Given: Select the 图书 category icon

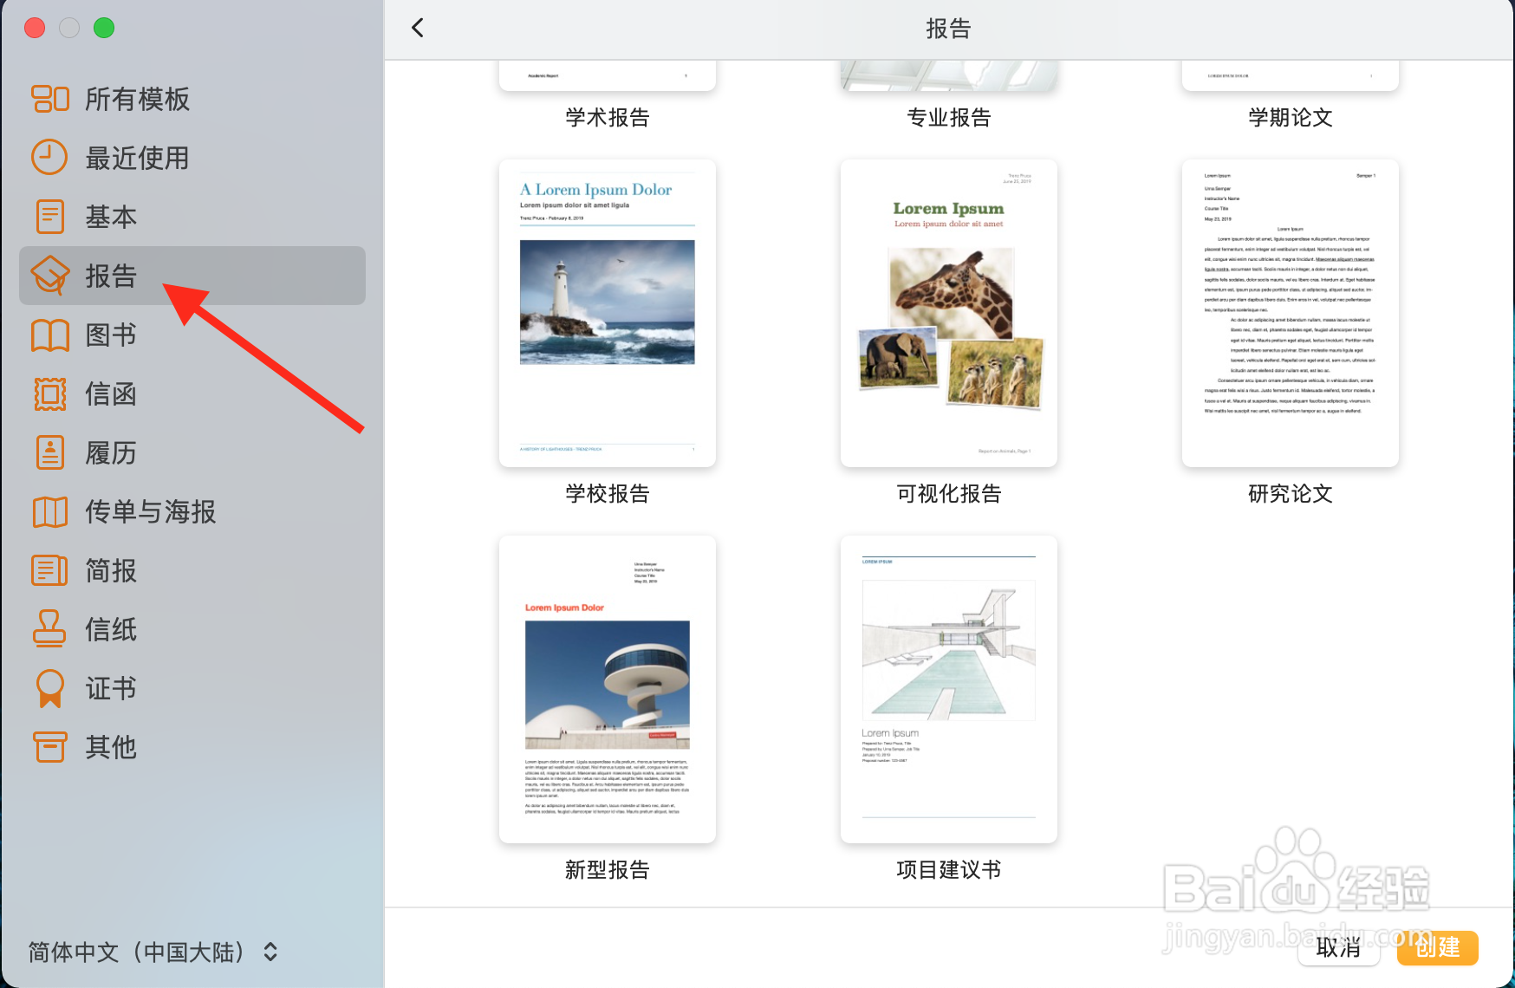Looking at the screenshot, I should [49, 335].
